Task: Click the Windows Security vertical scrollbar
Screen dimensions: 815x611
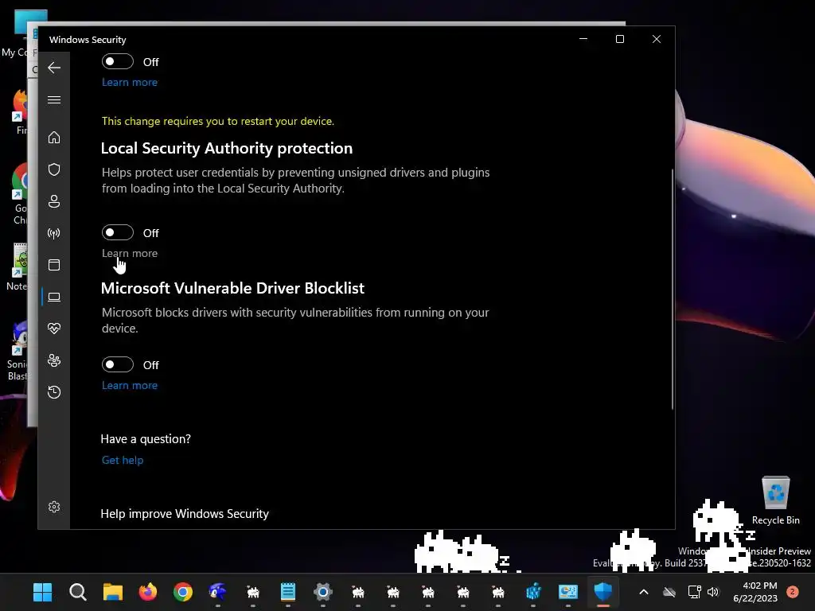Action: (x=672, y=289)
